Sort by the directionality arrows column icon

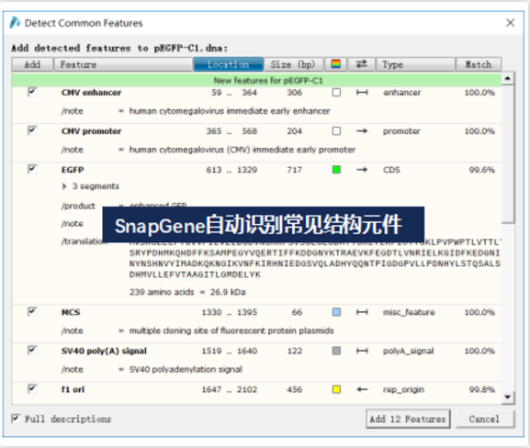tap(362, 64)
